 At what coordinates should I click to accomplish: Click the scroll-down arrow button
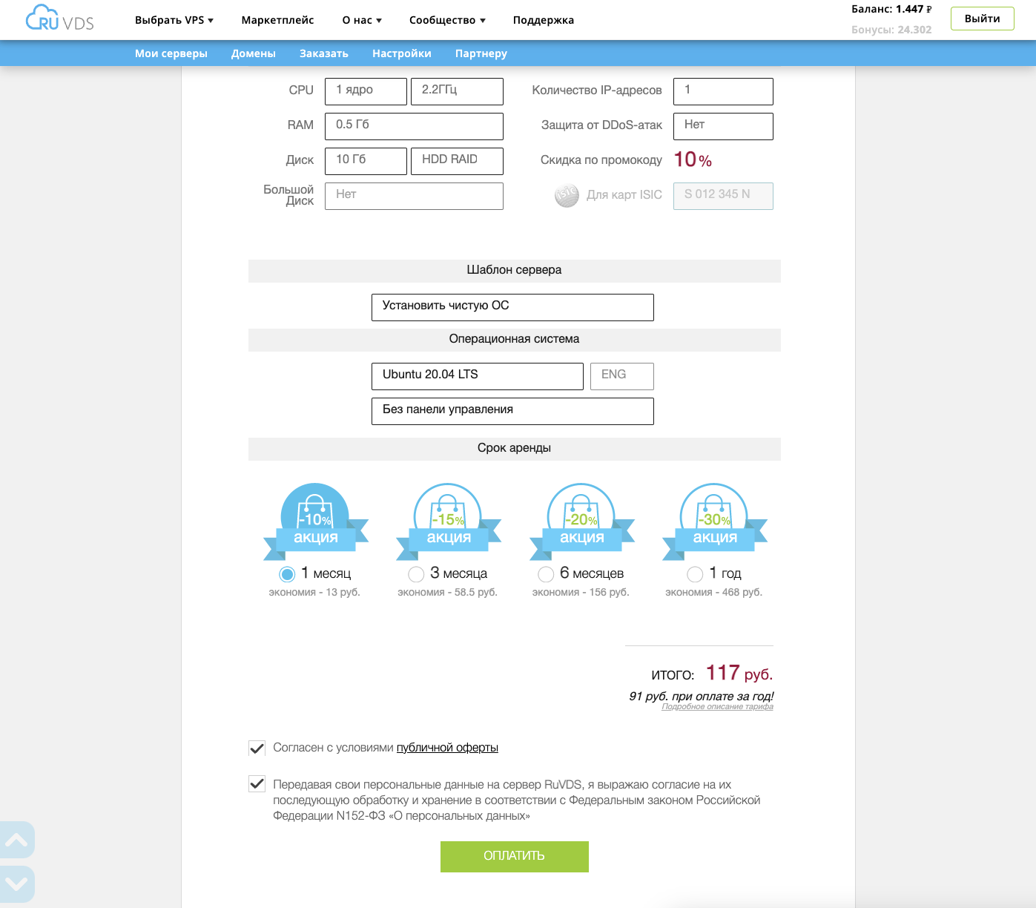(x=16, y=884)
